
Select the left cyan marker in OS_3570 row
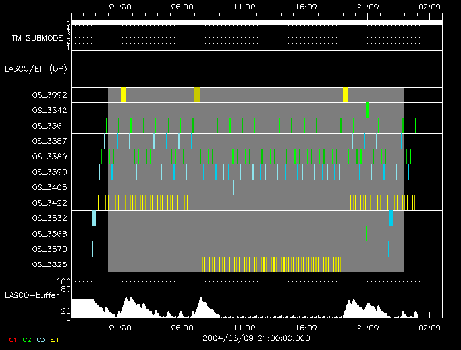[92, 249]
